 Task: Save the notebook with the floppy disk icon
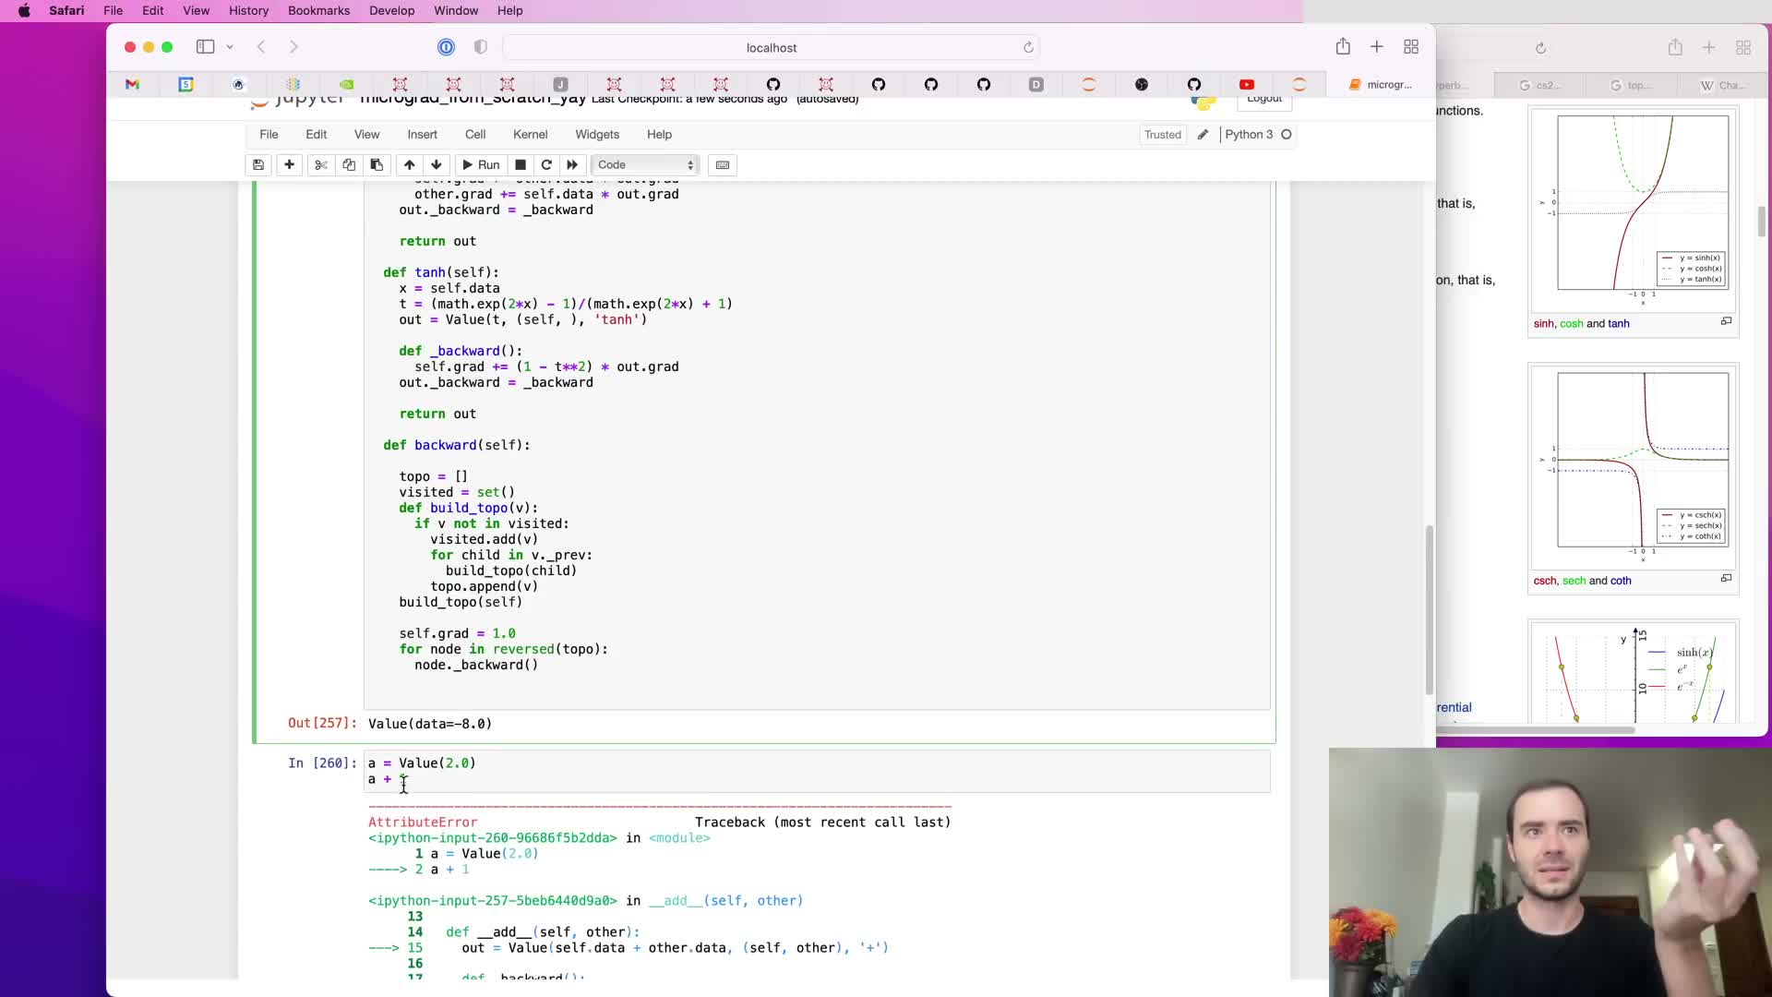[258, 164]
